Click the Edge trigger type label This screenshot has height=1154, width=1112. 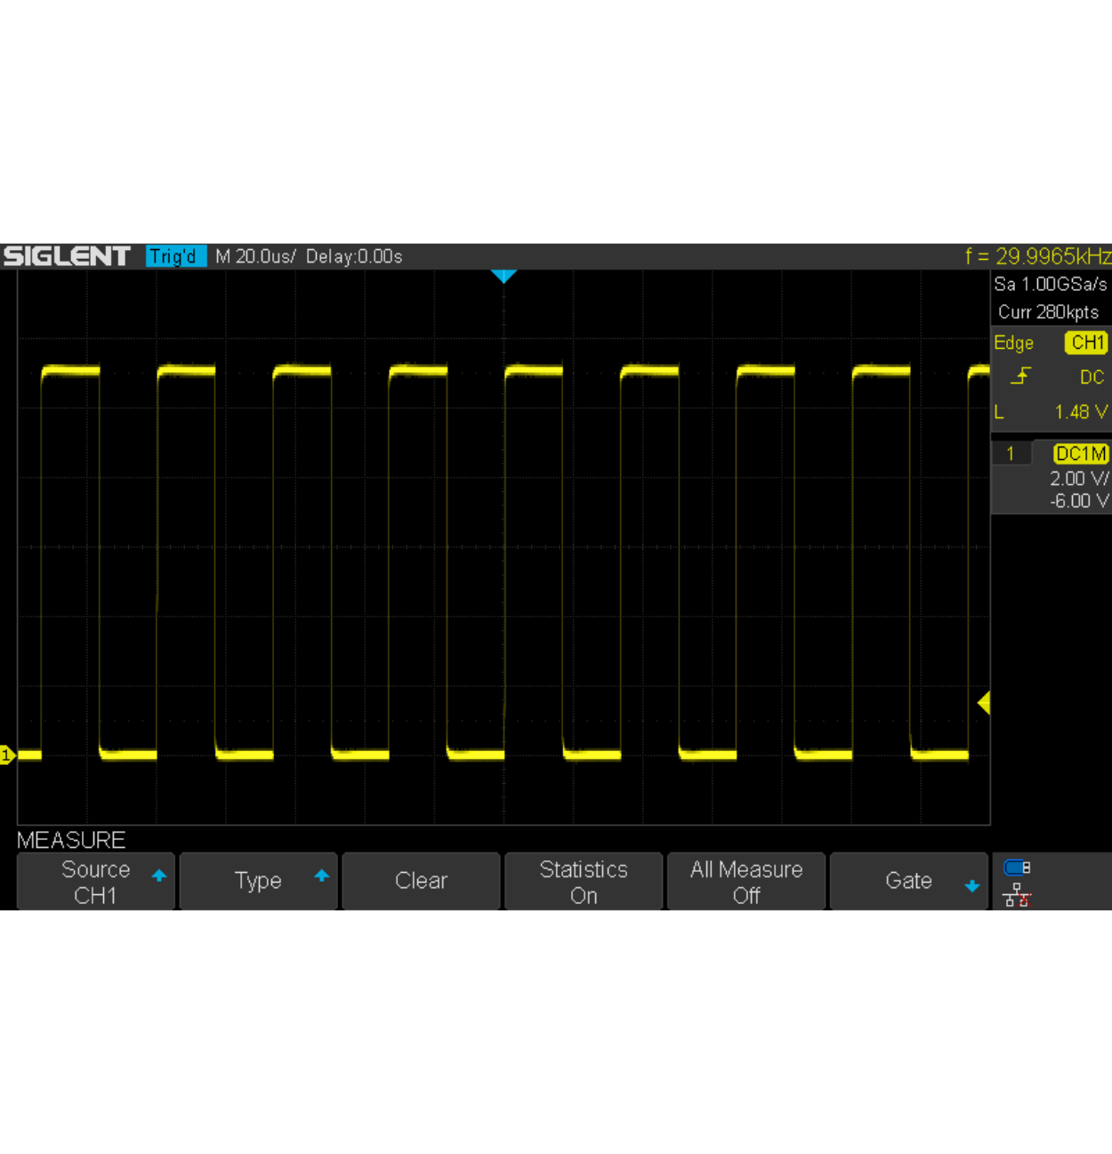point(1014,343)
